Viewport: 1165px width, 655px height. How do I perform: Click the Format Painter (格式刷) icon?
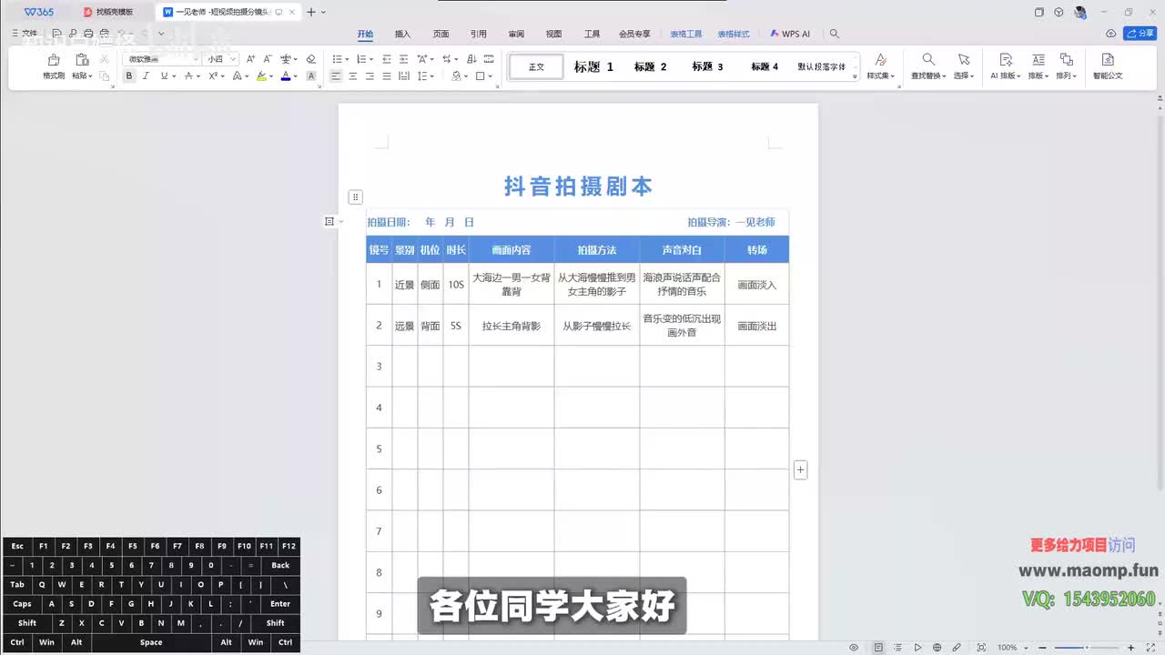[54, 60]
